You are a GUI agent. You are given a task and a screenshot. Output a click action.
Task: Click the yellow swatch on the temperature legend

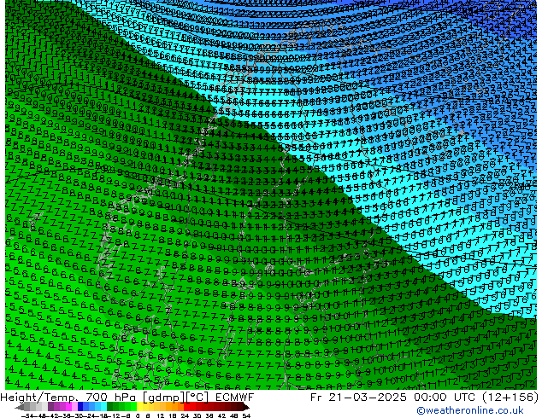(139, 407)
